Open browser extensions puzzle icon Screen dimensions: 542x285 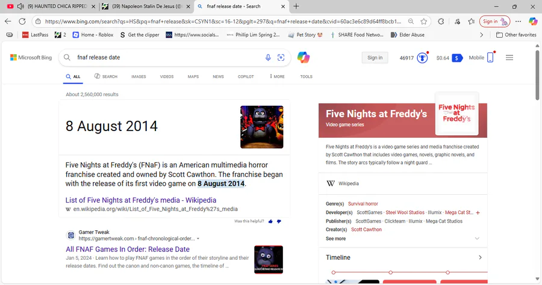click(x=441, y=22)
